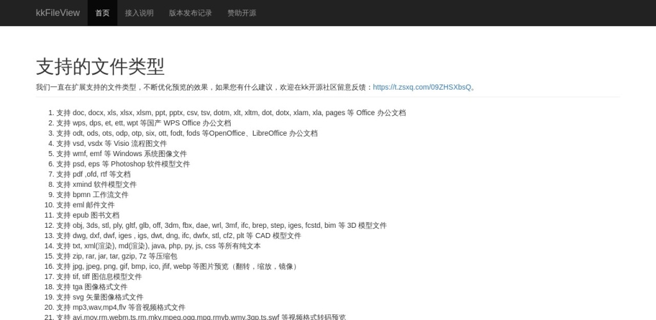This screenshot has height=320, width=656.
Task: Open the 首页 navigation tab
Action: [x=102, y=13]
